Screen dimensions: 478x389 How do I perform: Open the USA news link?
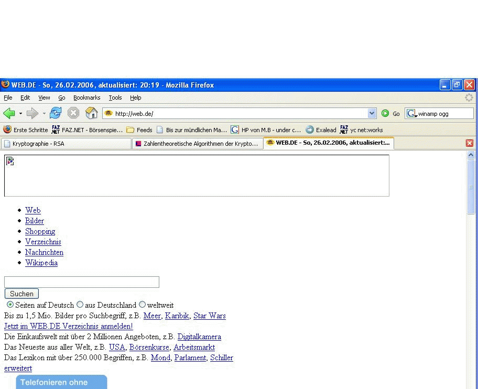click(117, 347)
